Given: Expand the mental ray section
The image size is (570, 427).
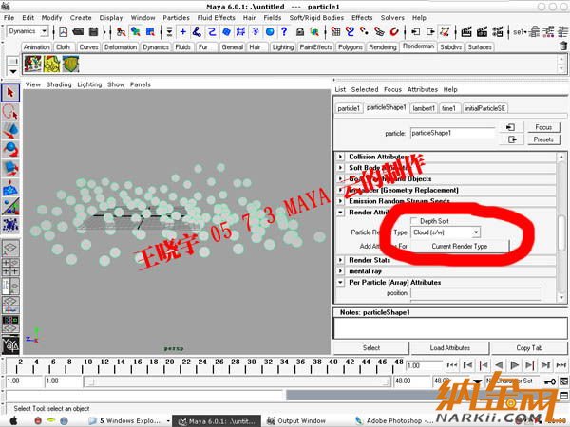Looking at the screenshot, I should click(340, 271).
